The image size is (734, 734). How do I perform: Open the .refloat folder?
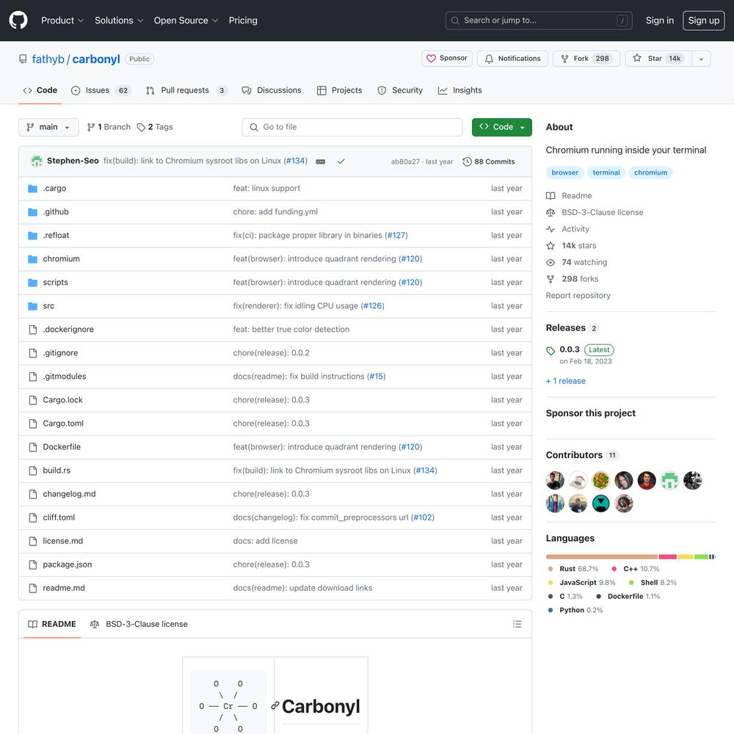[56, 235]
